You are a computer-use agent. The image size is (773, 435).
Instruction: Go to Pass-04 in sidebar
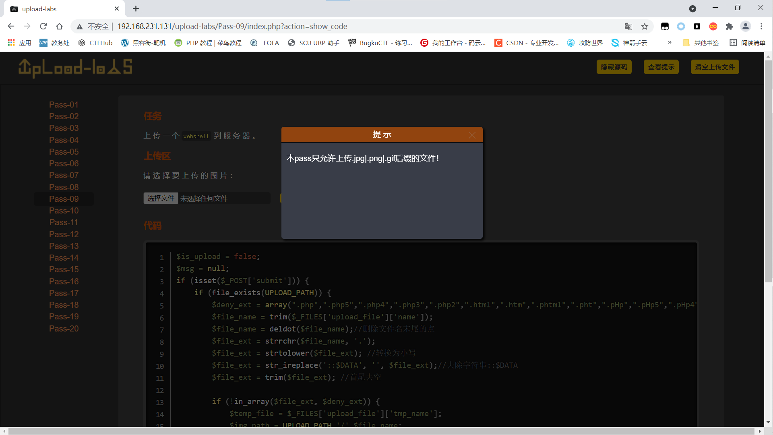pyautogui.click(x=64, y=140)
